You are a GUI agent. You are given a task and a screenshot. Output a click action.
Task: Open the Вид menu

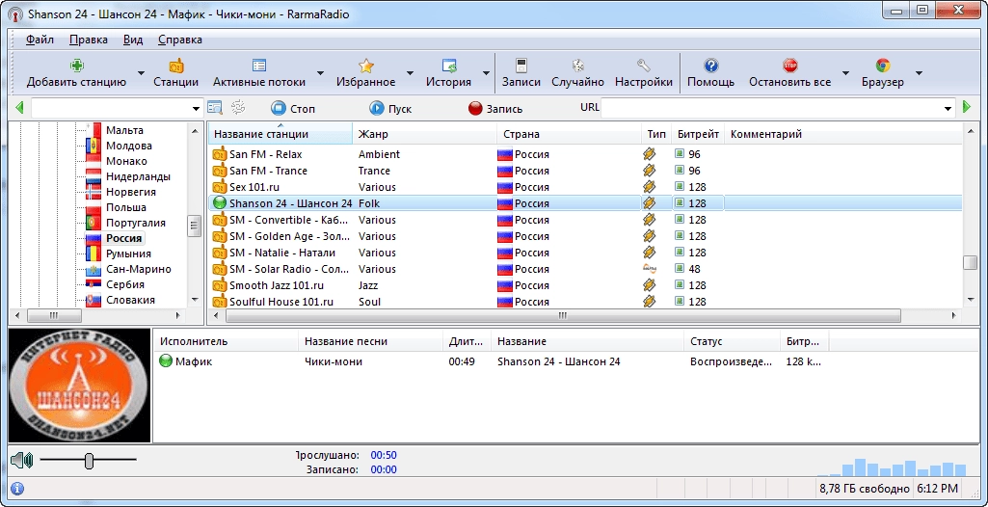(x=133, y=40)
